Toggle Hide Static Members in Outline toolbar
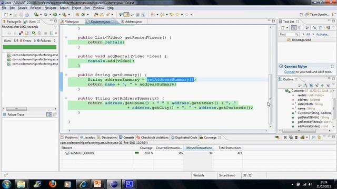This screenshot has height=189, width=337. coord(316,85)
